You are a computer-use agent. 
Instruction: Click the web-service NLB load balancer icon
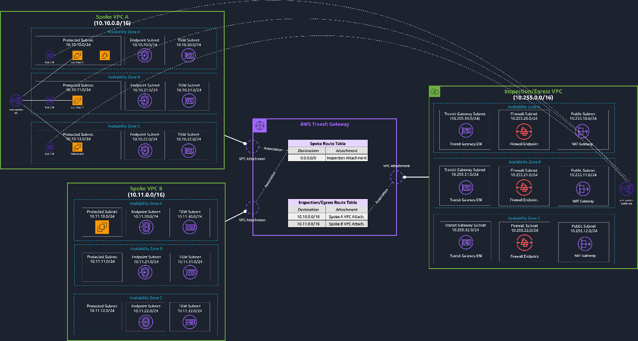[16, 101]
